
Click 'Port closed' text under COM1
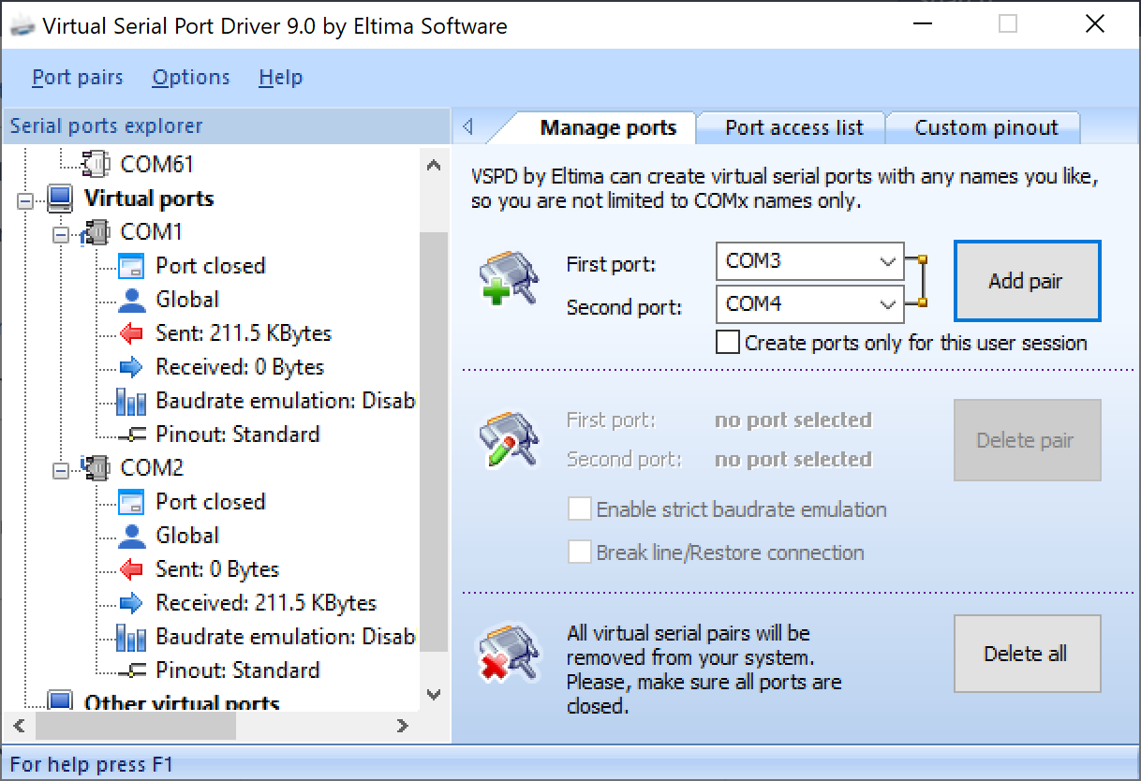click(x=211, y=266)
